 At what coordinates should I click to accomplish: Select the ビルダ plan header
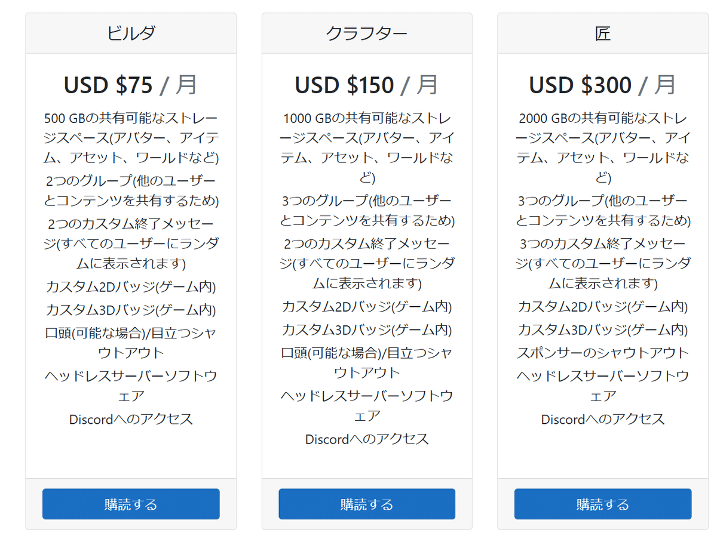tap(131, 33)
